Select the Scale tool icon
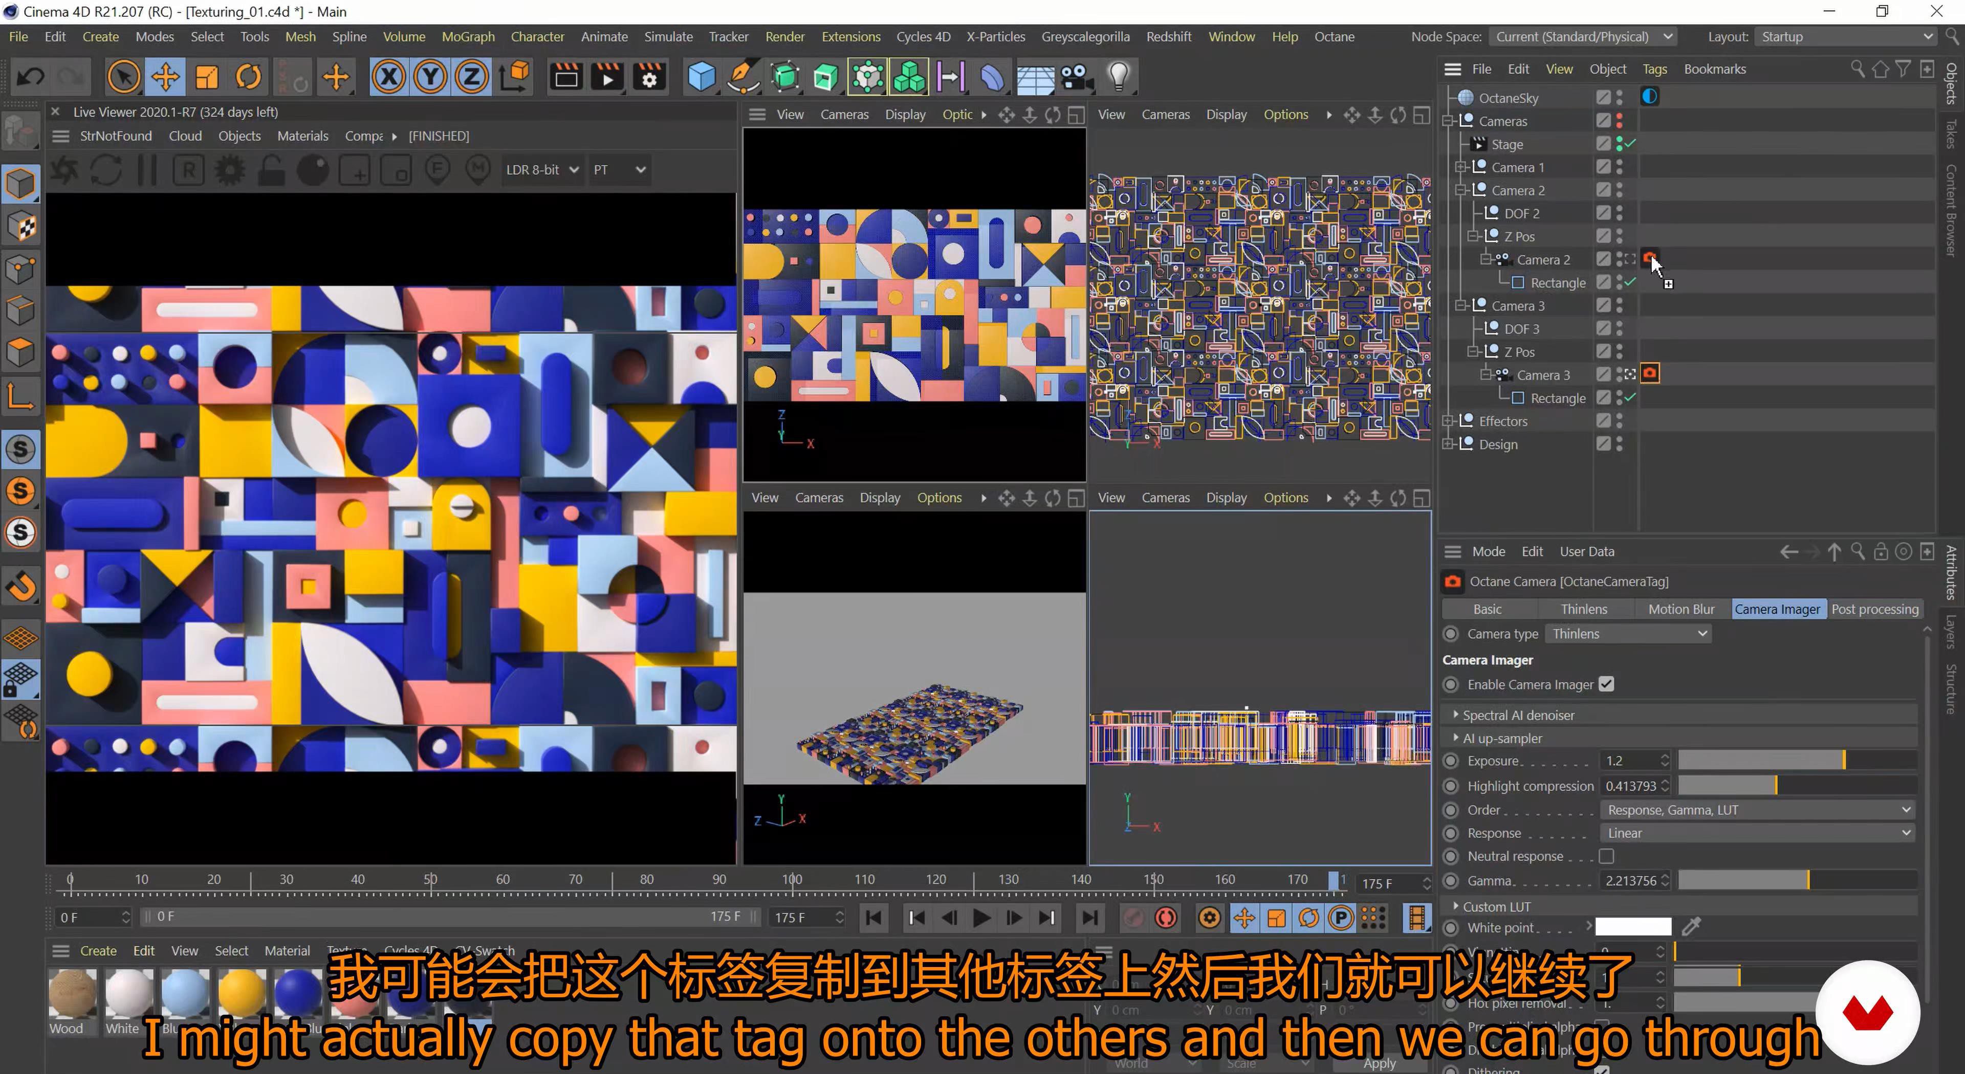1965x1074 pixels. (x=207, y=77)
